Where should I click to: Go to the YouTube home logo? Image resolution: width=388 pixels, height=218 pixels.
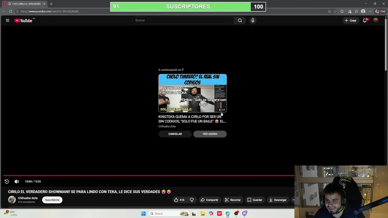(23, 21)
